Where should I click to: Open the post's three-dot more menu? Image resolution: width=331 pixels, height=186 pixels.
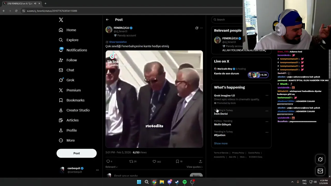(x=201, y=28)
